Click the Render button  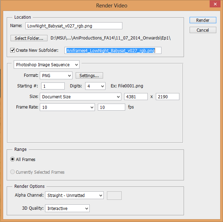203,20
